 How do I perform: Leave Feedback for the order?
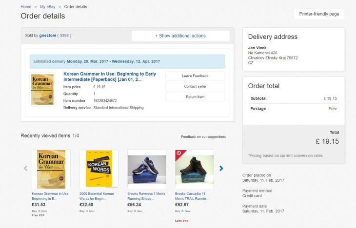point(195,76)
